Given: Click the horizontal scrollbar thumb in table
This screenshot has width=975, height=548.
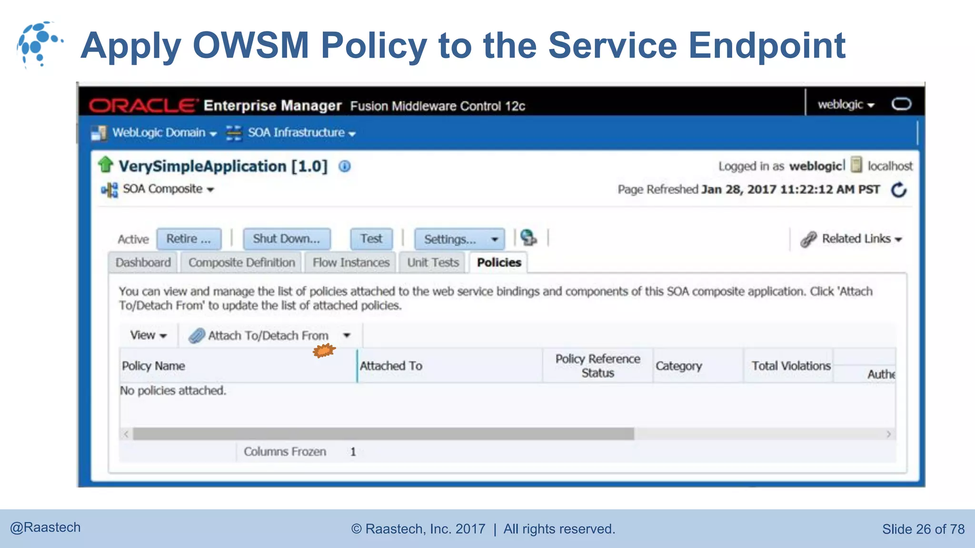Looking at the screenshot, I should pos(383,434).
